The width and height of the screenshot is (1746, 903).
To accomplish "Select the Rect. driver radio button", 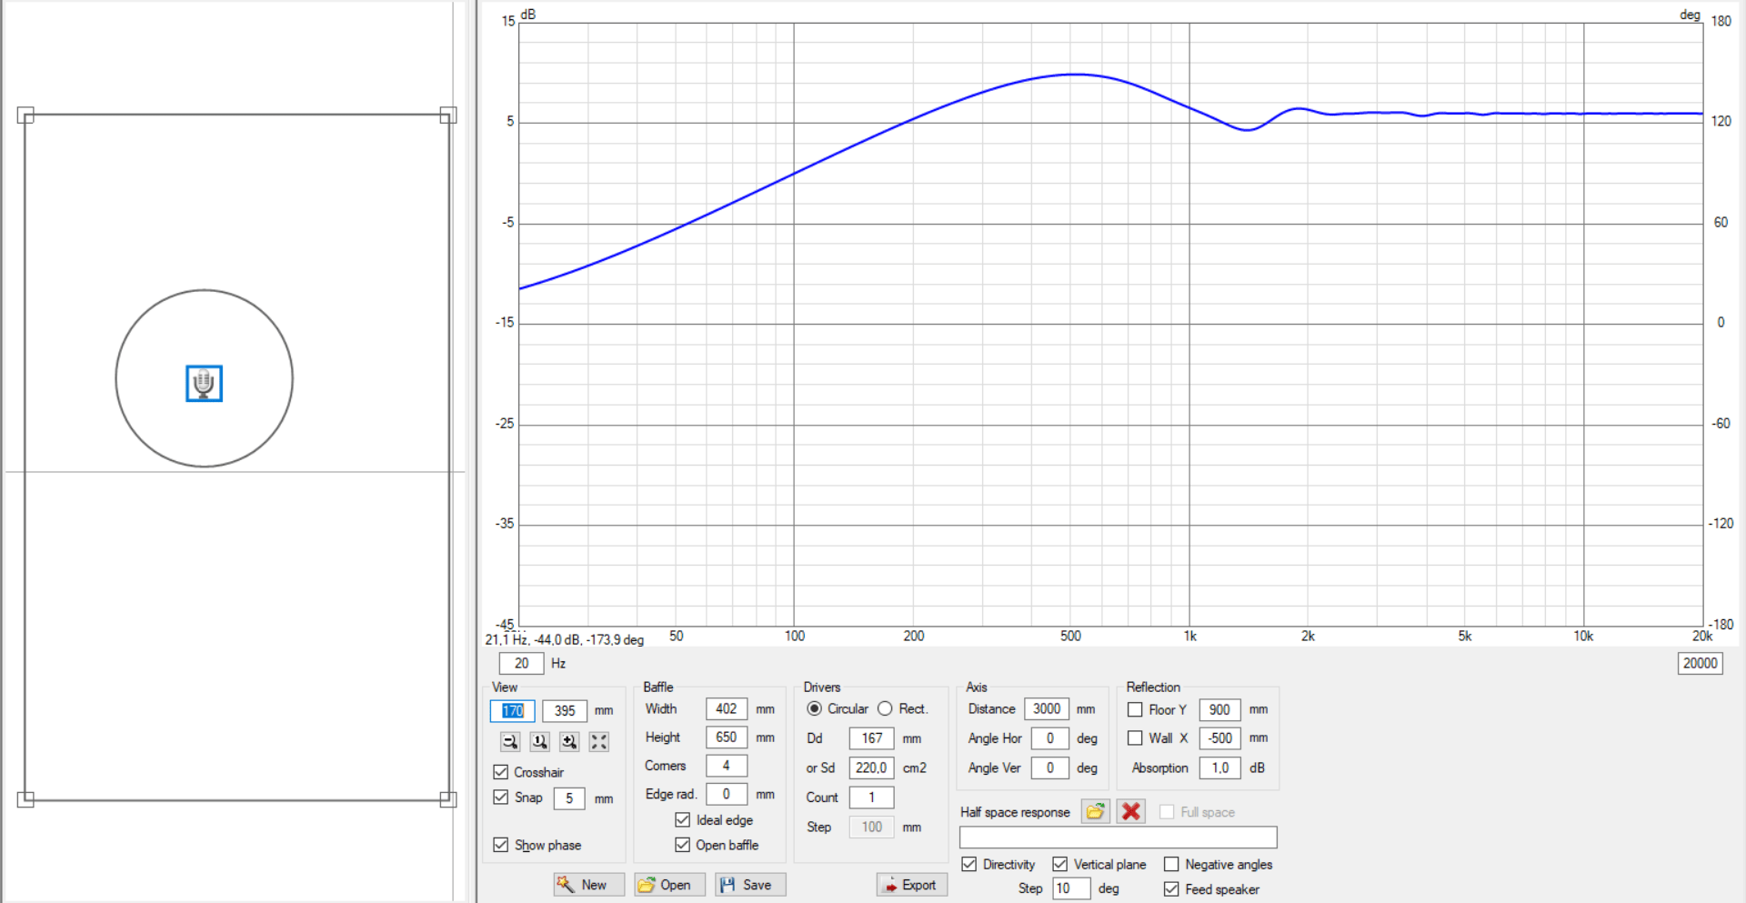I will click(885, 708).
